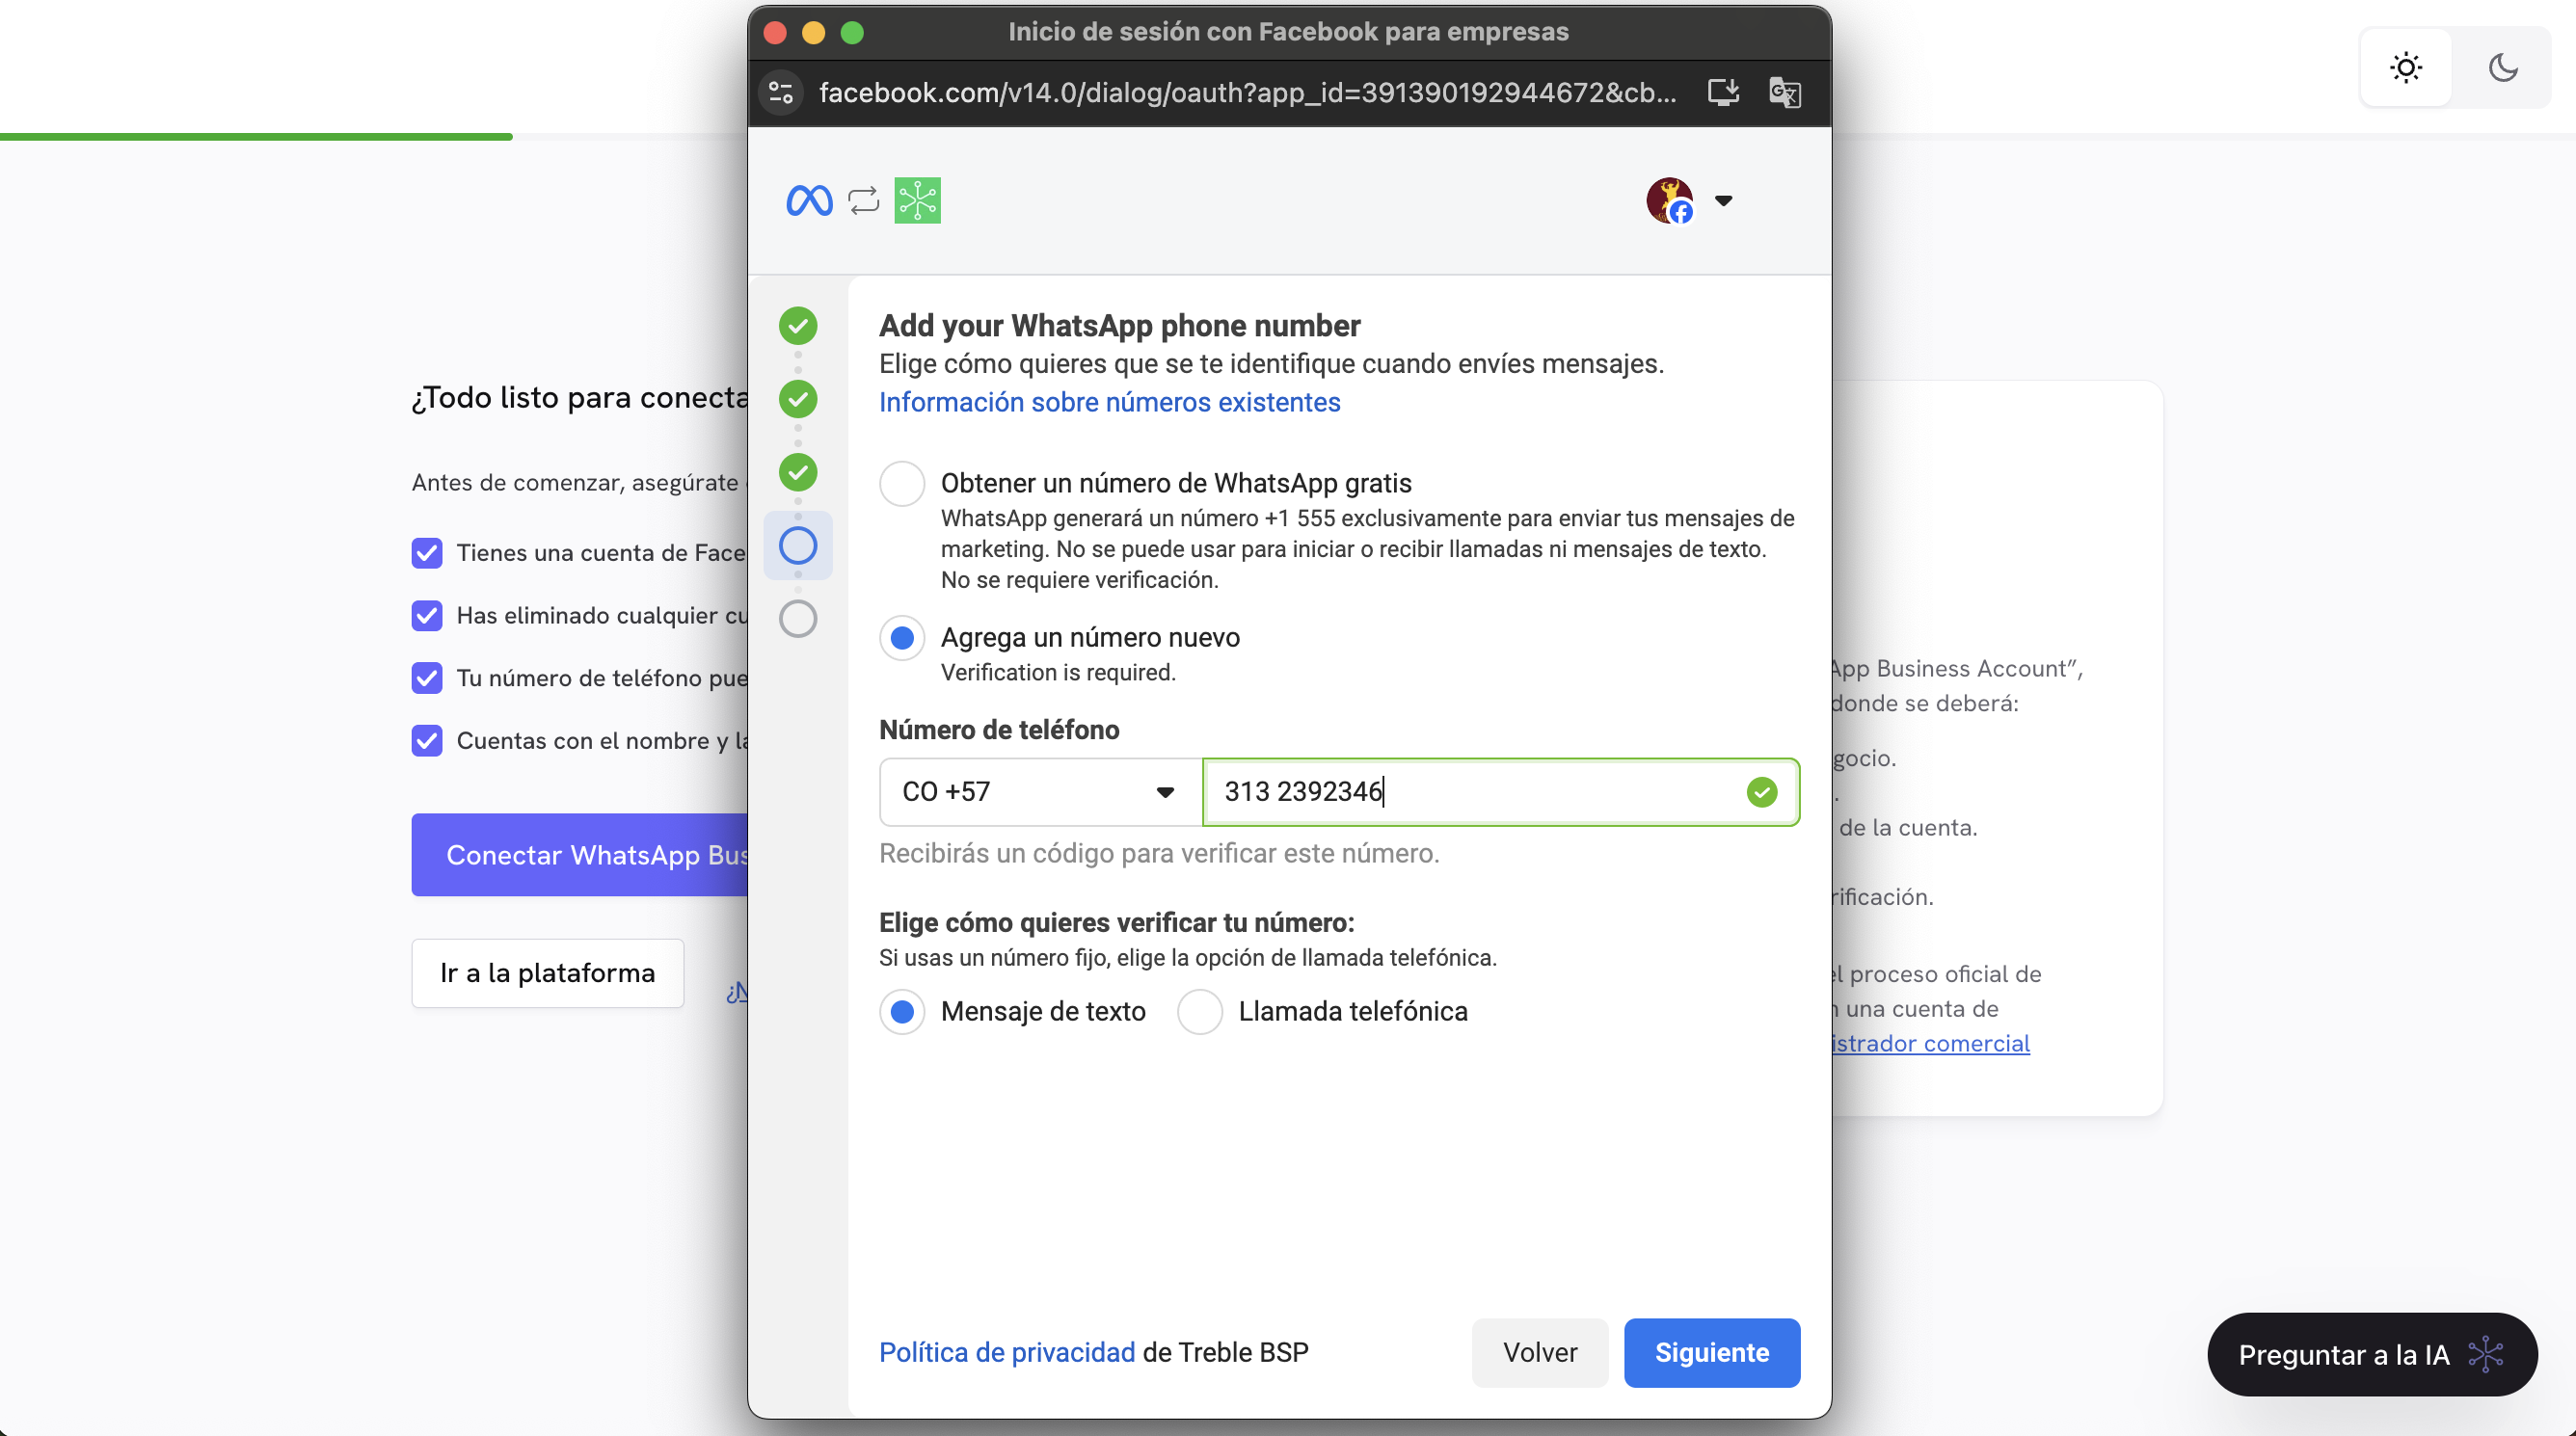Click the facebook.com URL in address bar
This screenshot has height=1436, width=2576.
pyautogui.click(x=1247, y=93)
